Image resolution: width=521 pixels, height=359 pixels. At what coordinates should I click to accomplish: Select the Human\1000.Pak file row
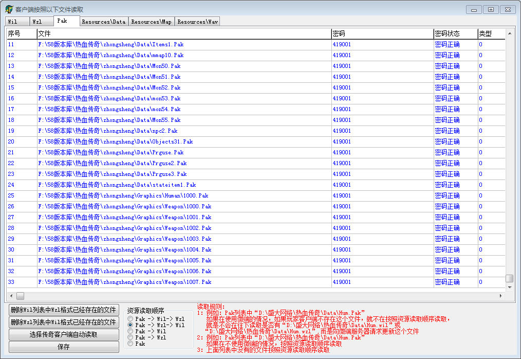click(256, 195)
